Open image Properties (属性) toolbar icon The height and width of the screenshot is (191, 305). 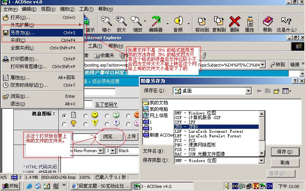(x=250, y=21)
